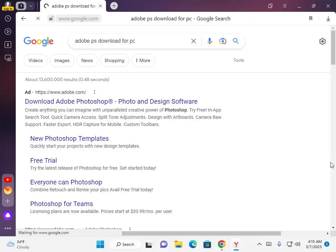Viewport: 336px width, 252px height.
Task: Start voice search with microphone icon
Action: click(x=210, y=41)
